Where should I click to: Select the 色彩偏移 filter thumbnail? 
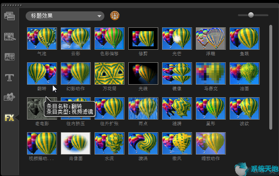coord(110,38)
